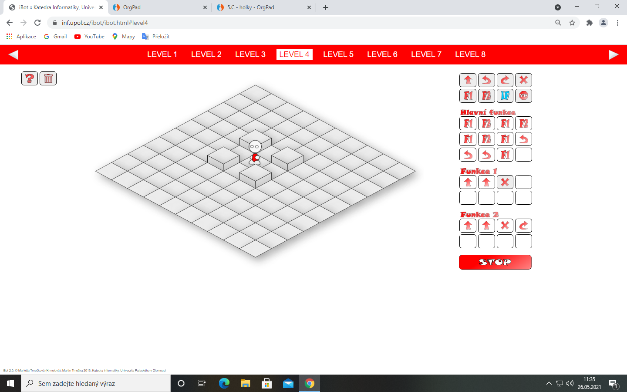The width and height of the screenshot is (627, 392).
Task: Switch to LEVEL 5 tab
Action: pos(338,54)
